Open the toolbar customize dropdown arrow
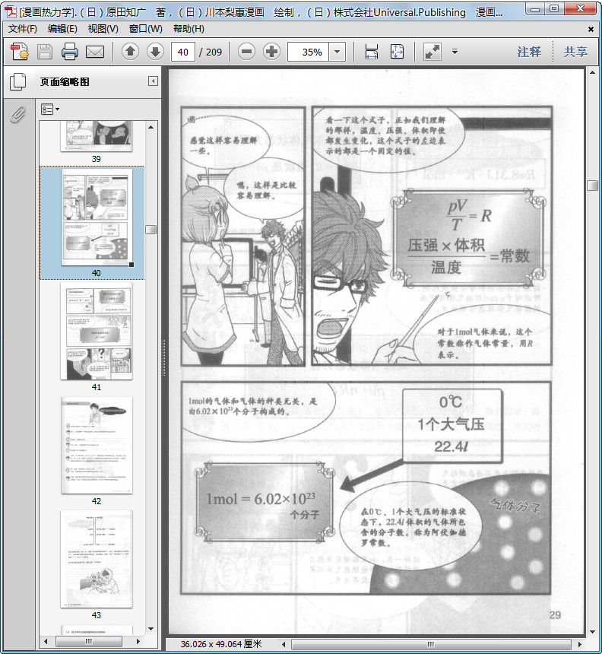 coord(455,52)
